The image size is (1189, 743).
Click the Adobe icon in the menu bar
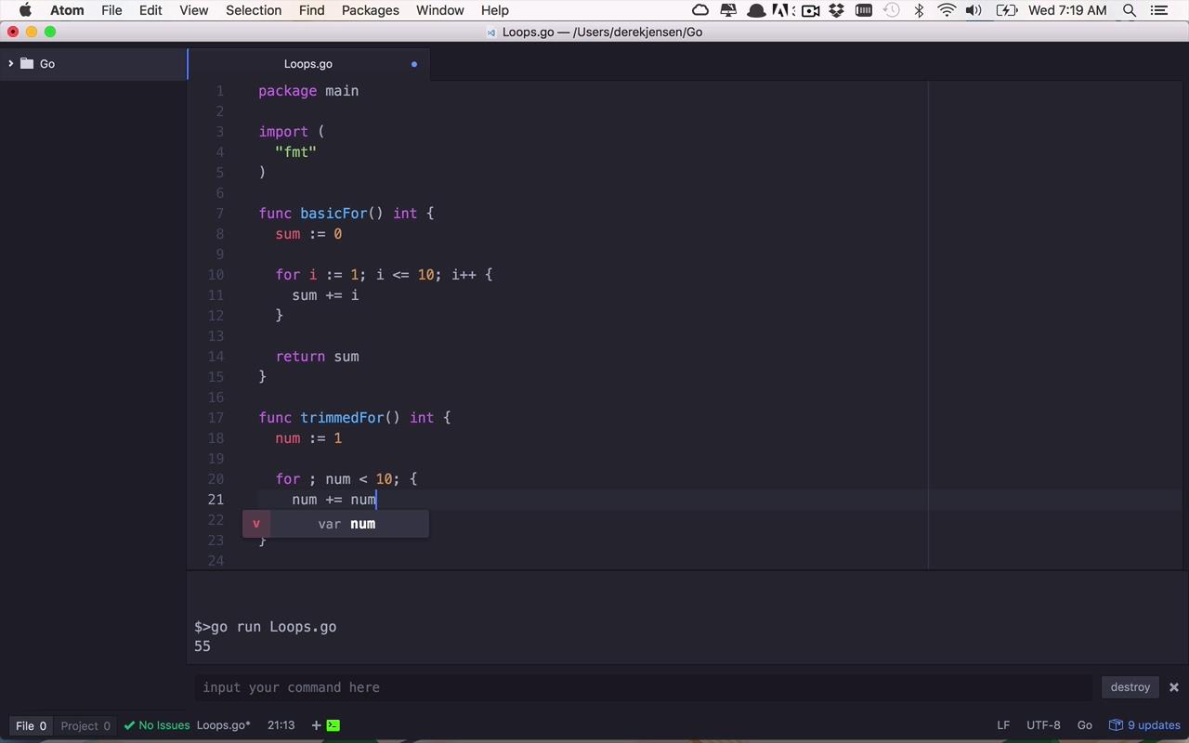[x=782, y=10]
